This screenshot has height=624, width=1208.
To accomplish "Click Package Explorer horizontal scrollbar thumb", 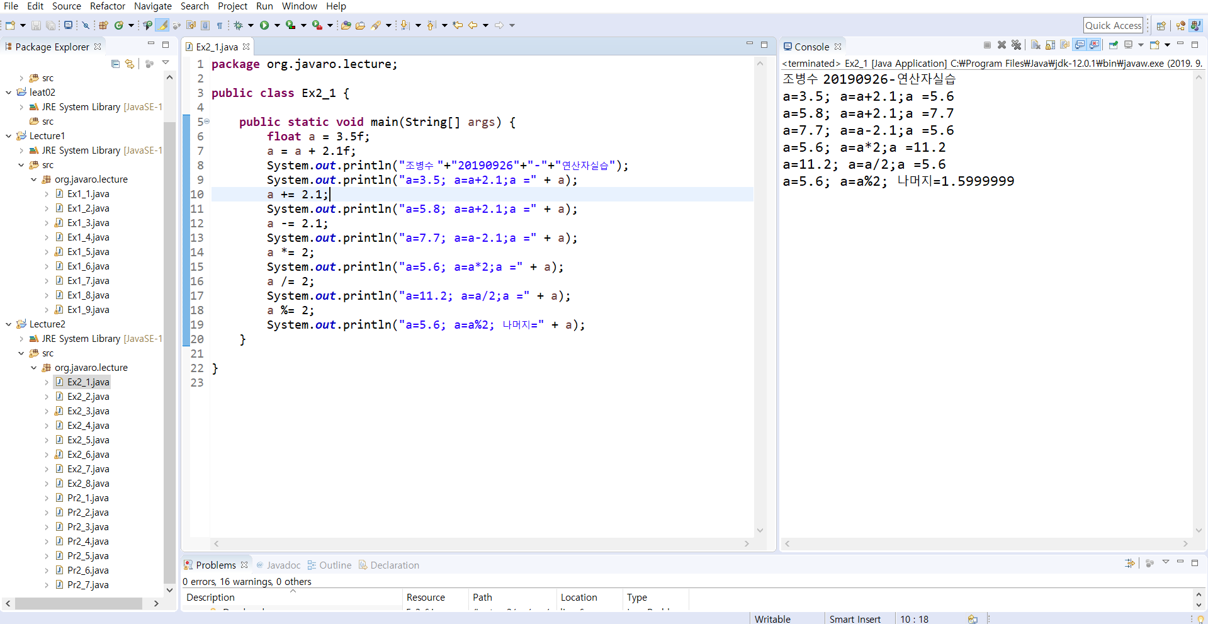I will point(79,603).
